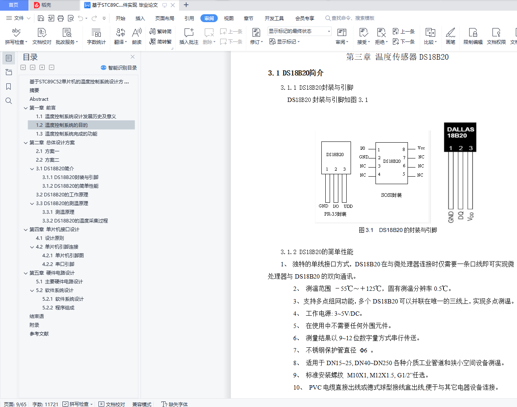This screenshot has width=517, height=407.
Task: Convert to Traditional Chinese (简转繁)
Action: tap(160, 41)
